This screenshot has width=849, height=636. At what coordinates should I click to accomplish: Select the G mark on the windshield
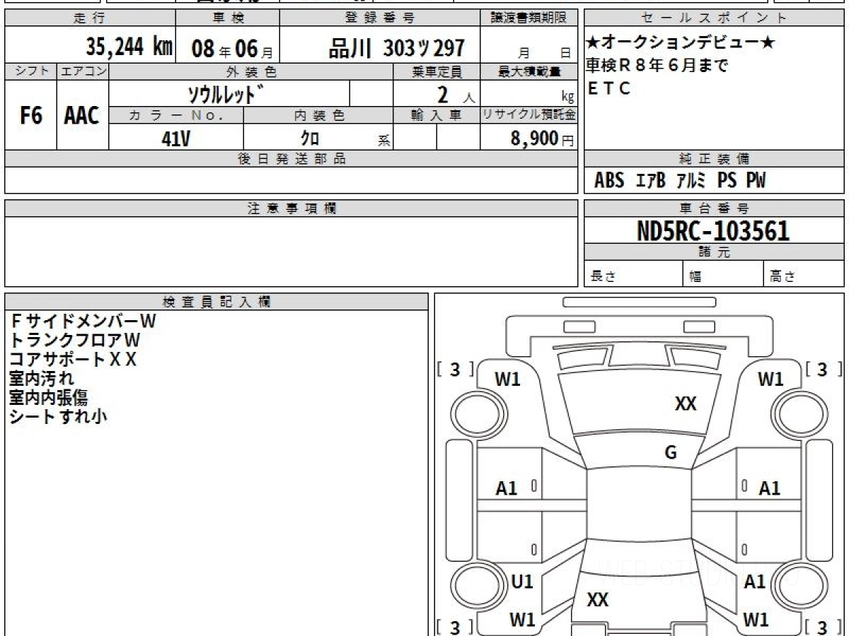click(x=671, y=453)
